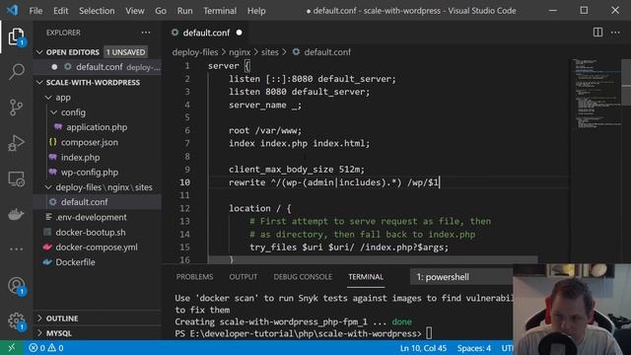Click nginx in the breadcrumb

click(240, 52)
